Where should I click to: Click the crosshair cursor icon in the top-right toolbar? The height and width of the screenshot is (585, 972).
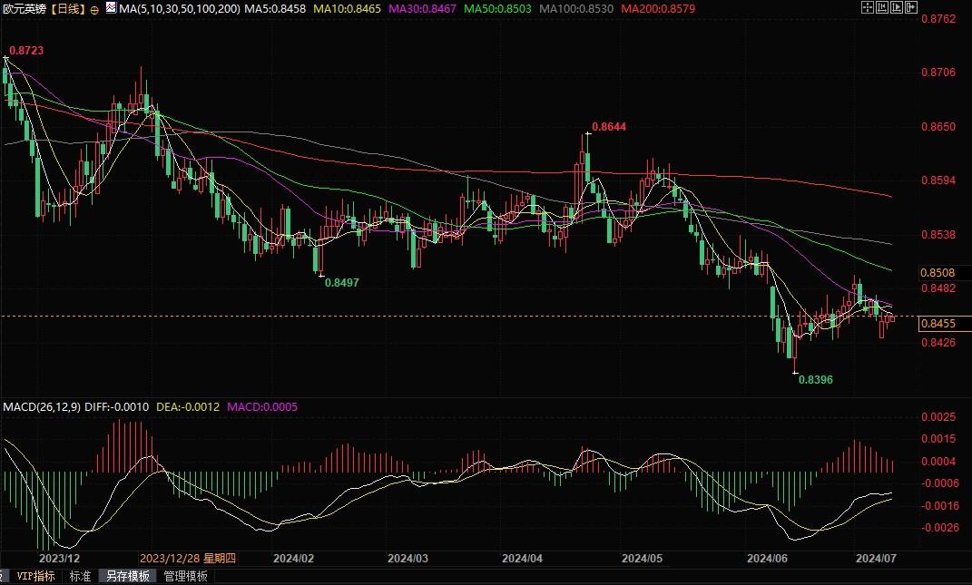(x=868, y=7)
